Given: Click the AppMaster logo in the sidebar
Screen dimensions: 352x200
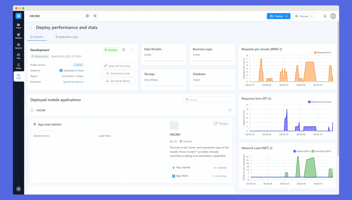Looking at the screenshot, I should pos(19,16).
